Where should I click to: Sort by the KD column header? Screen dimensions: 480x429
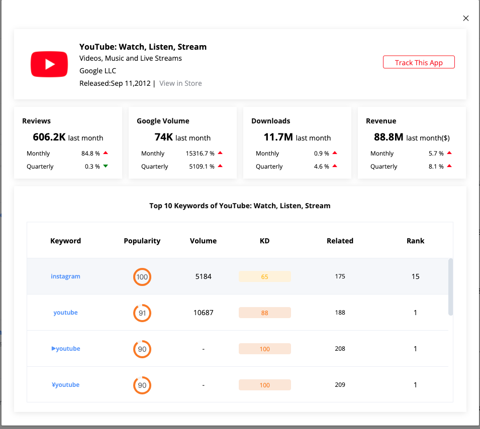[x=264, y=241]
